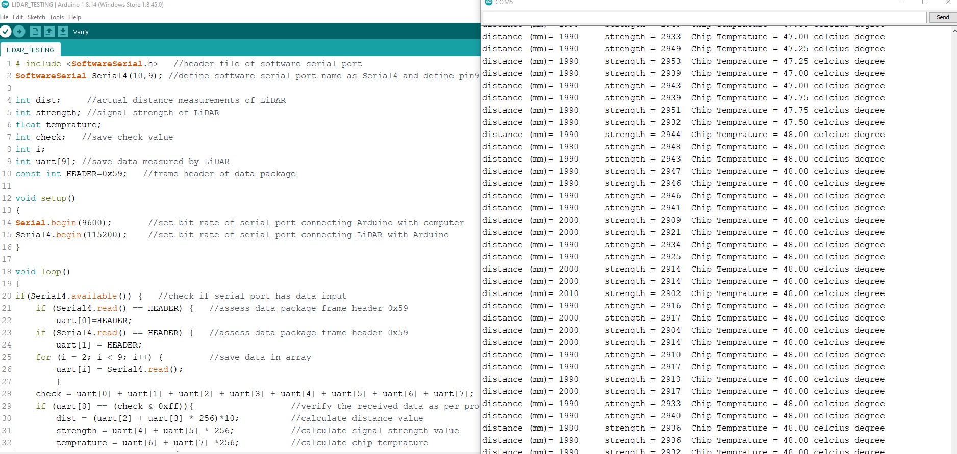Click the Verify checkmark icon
This screenshot has width=957, height=454.
(x=6, y=32)
